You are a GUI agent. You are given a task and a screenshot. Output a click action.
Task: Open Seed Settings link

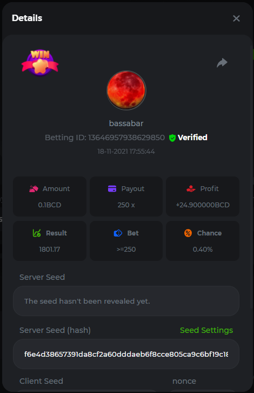206,330
